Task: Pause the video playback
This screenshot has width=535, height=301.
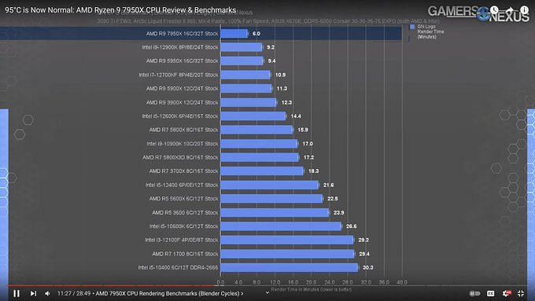Action: click(17, 293)
